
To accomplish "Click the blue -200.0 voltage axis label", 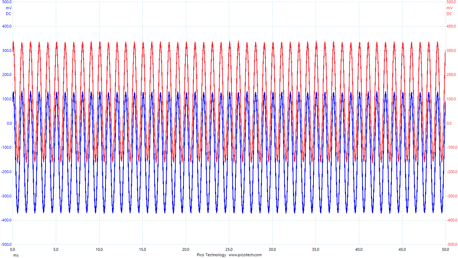I will 6,172.
